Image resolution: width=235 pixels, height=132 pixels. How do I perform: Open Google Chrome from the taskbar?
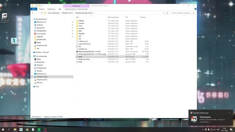click(x=27, y=129)
